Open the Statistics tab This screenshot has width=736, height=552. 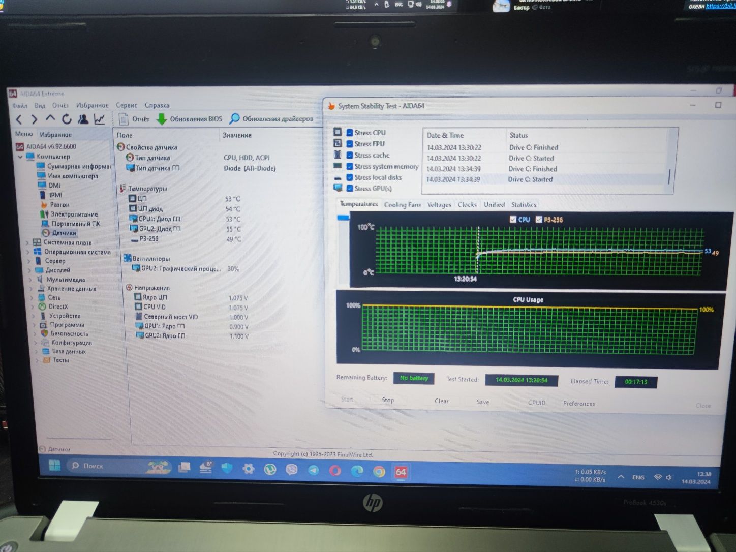coord(524,205)
